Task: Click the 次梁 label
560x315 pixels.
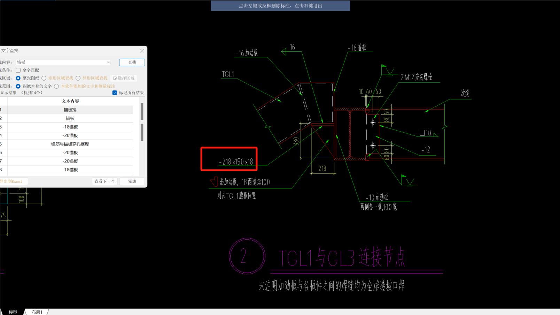Action: coord(465,93)
